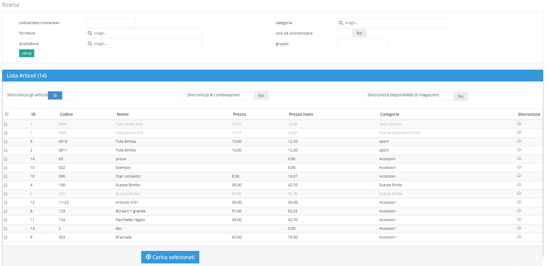This screenshot has height=266, width=548.
Task: Sort by Prezzo column header
Action: point(239,114)
